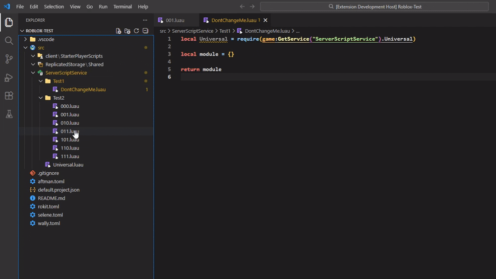The image size is (496, 279).
Task: Click the command center search box
Action: [374, 6]
